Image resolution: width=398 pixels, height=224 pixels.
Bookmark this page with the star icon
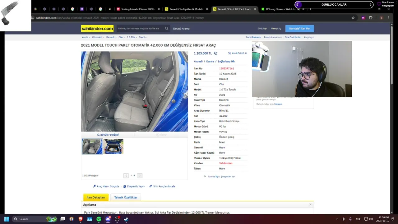tap(353, 18)
